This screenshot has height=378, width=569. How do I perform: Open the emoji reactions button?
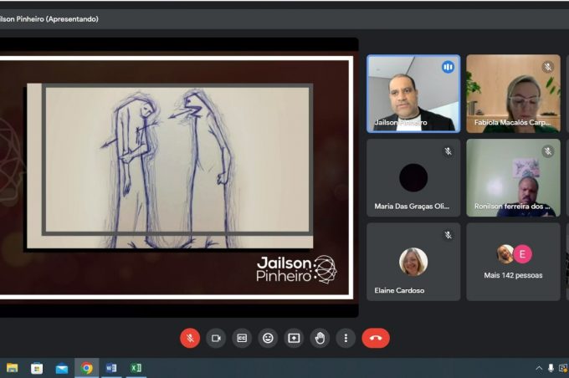[x=268, y=338]
